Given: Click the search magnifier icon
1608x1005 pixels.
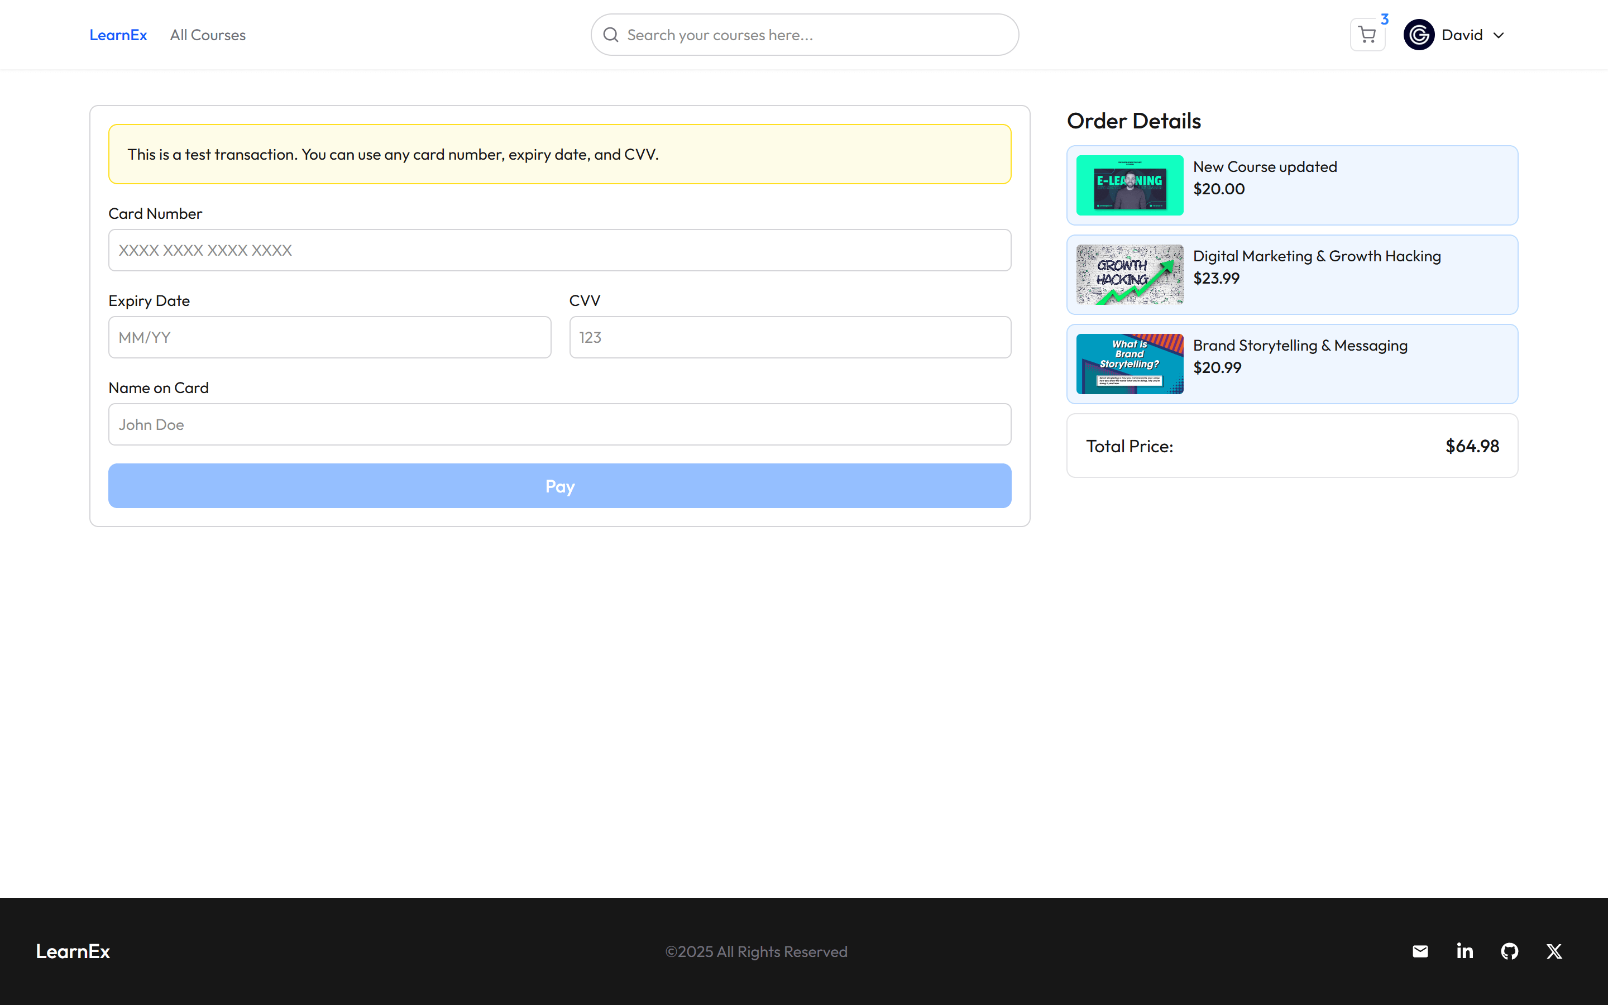Looking at the screenshot, I should coord(611,35).
